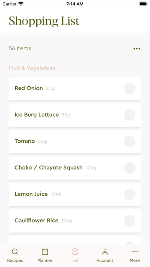The width and height of the screenshot is (150, 267).
Task: Tap the Wi-Fi status icon
Action: 21,4
